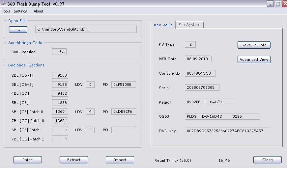The height and width of the screenshot is (170, 287).
Task: Click the 3BL LDV field showing 0
Action: point(90,85)
